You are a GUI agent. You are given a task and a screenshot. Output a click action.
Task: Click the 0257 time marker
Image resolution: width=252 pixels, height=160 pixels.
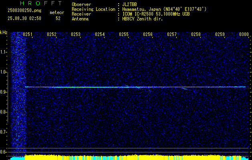(x=172, y=34)
